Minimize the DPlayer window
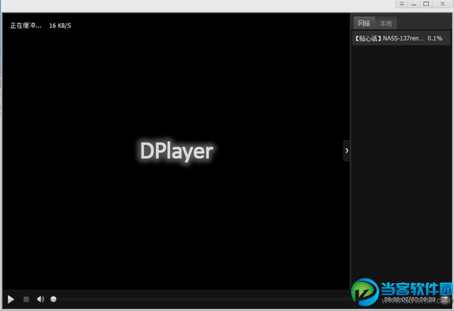The width and height of the screenshot is (454, 311). pyautogui.click(x=414, y=4)
